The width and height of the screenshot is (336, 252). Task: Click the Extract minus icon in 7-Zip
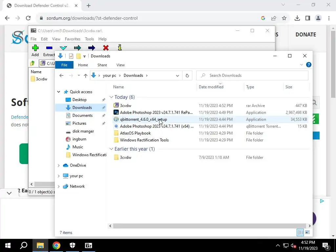(x=49, y=48)
